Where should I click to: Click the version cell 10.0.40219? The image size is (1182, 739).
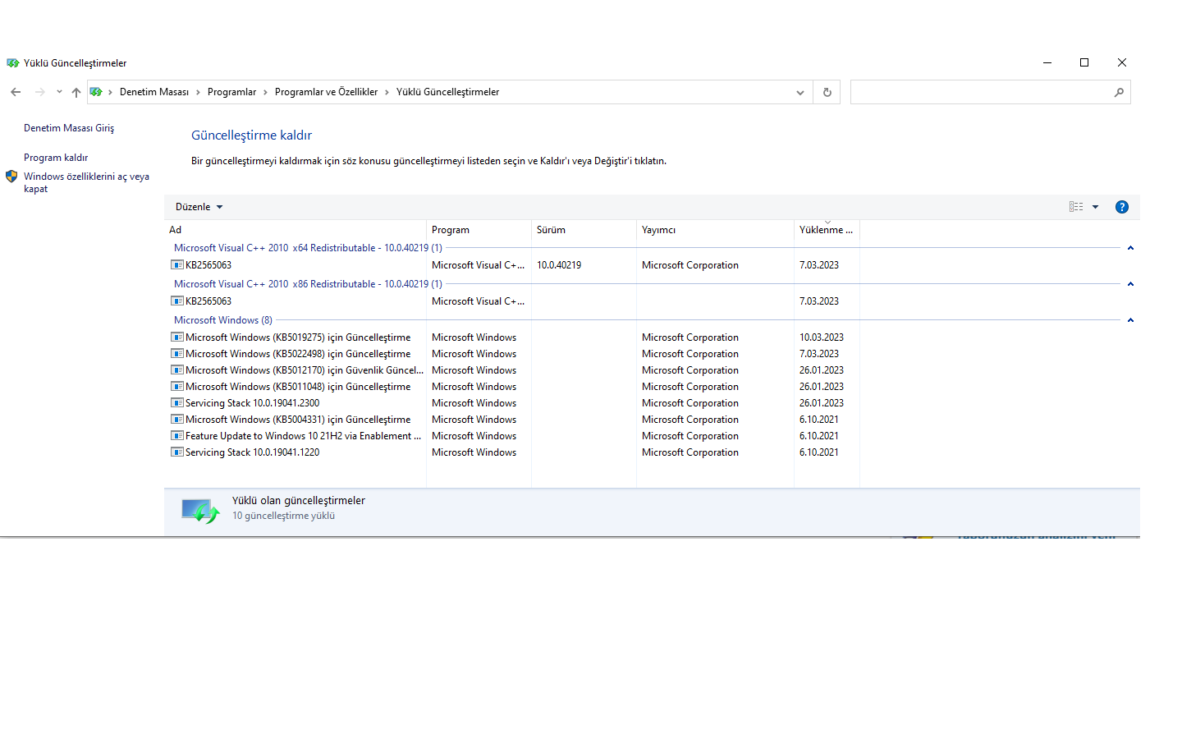559,265
